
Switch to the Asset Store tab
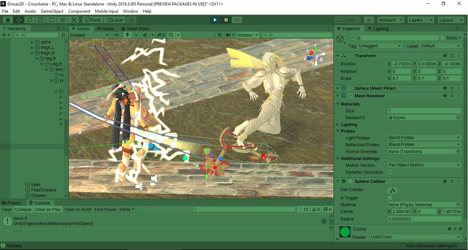(135, 28)
